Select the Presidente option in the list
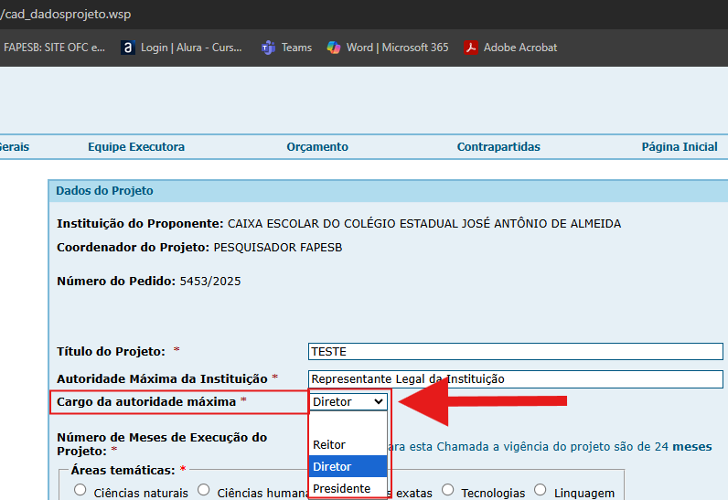This screenshot has width=728, height=500. (x=341, y=489)
